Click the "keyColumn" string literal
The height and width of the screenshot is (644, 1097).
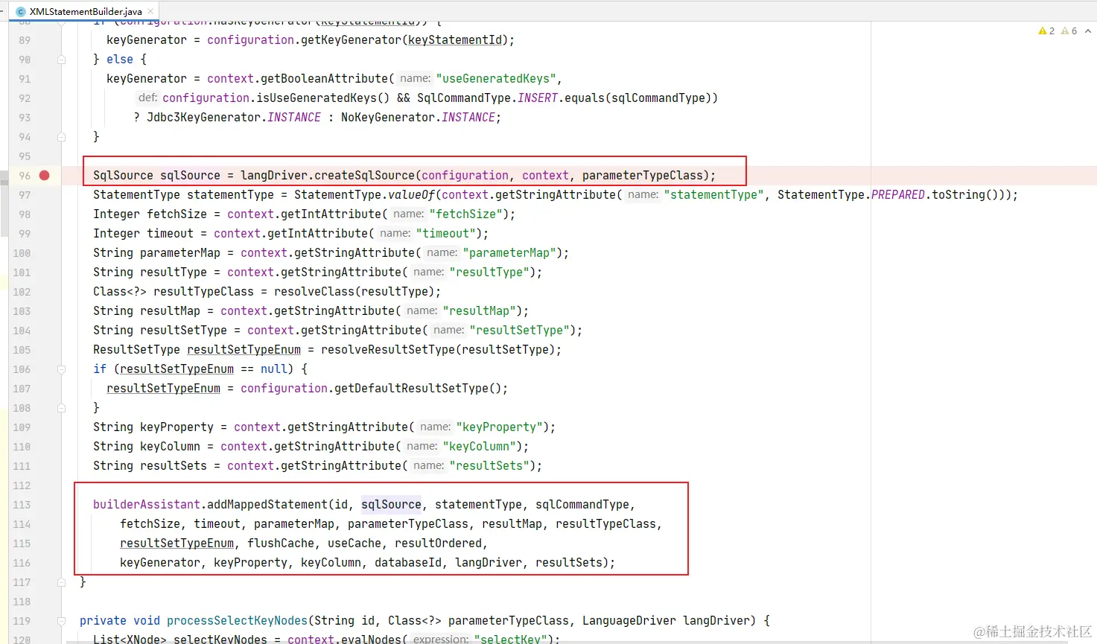click(479, 447)
